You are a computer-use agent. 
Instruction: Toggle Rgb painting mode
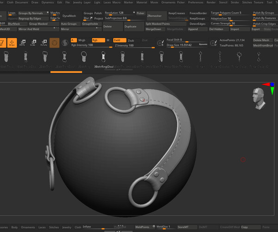[x=98, y=40]
